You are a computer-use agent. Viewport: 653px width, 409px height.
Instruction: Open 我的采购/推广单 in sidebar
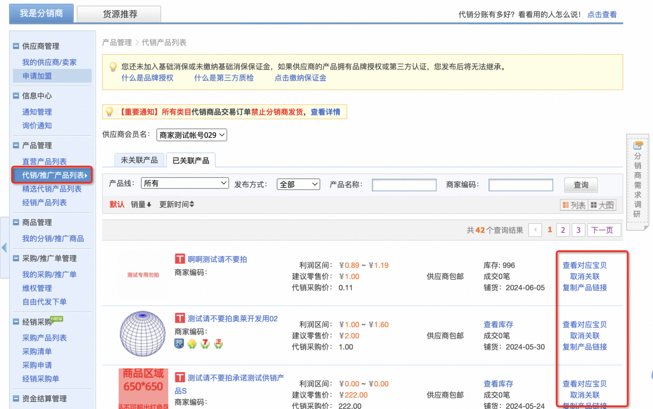49,274
